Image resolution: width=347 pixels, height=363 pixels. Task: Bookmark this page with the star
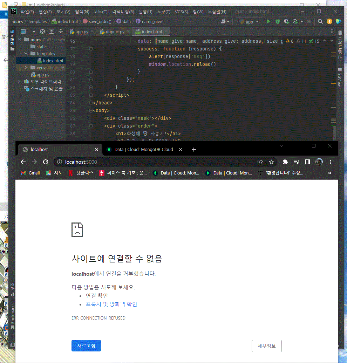click(271, 162)
